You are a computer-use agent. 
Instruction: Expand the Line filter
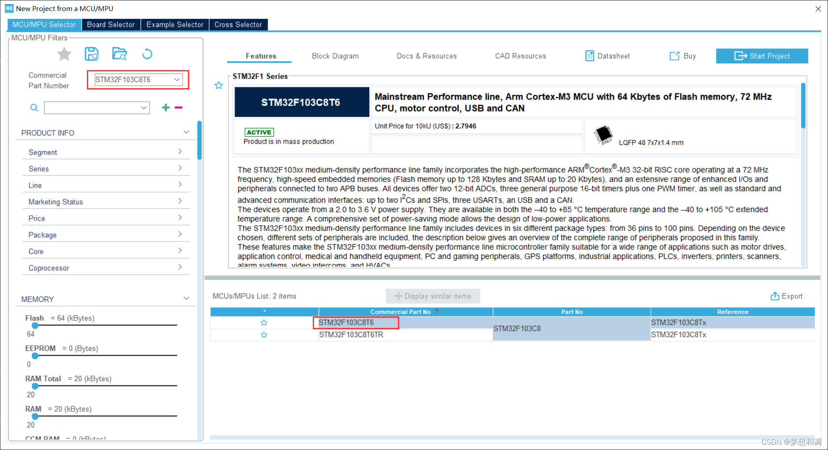click(180, 185)
